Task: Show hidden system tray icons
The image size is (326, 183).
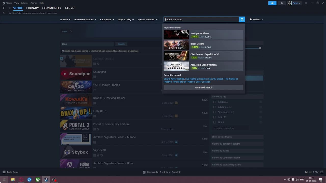Action: (x=285, y=180)
